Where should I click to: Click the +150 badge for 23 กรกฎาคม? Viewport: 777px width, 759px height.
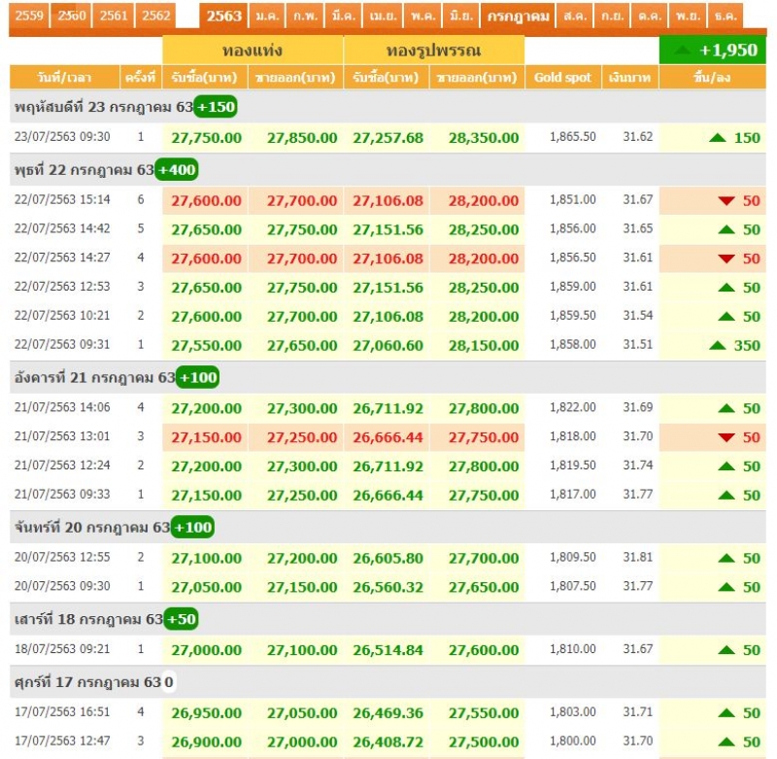pos(216,107)
